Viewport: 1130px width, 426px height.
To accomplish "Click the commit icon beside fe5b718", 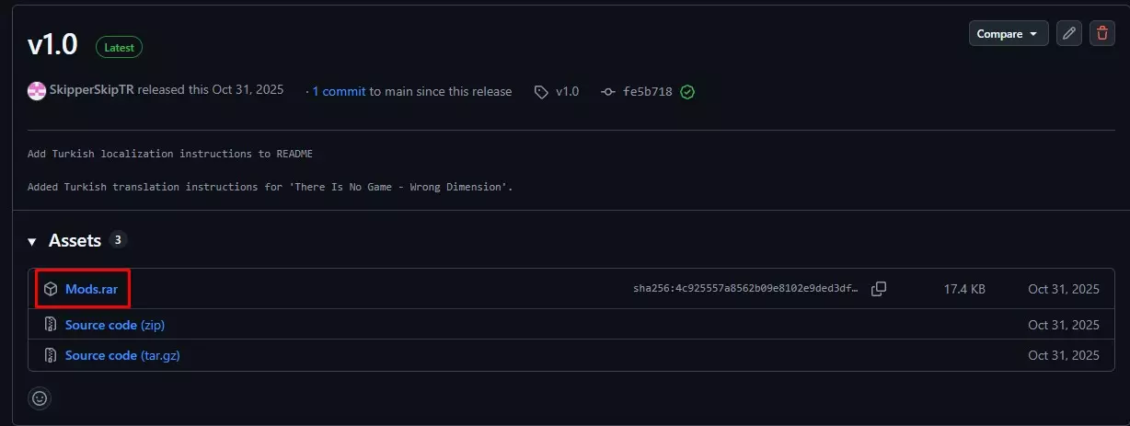I will 608,92.
